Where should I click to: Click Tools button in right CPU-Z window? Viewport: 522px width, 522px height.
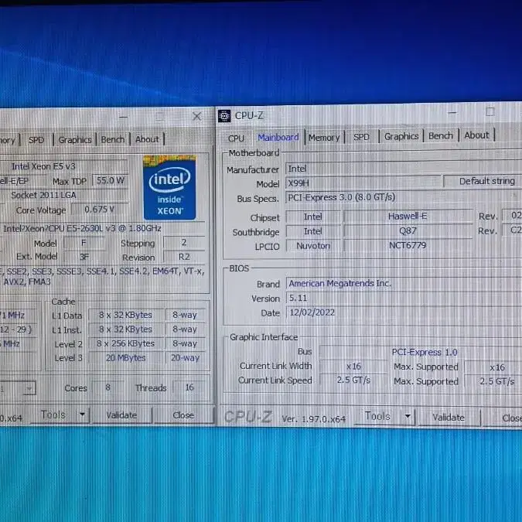point(377,416)
